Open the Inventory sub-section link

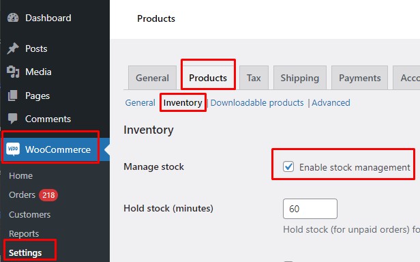coord(183,102)
